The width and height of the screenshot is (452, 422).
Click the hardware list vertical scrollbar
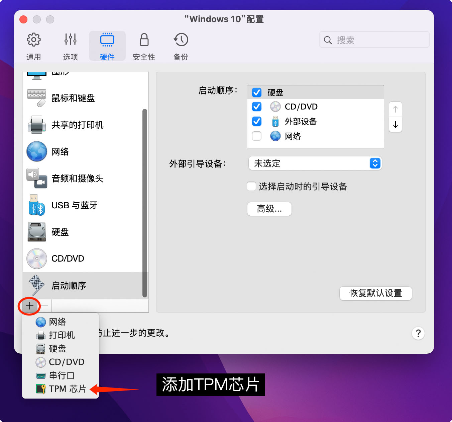[x=145, y=203]
